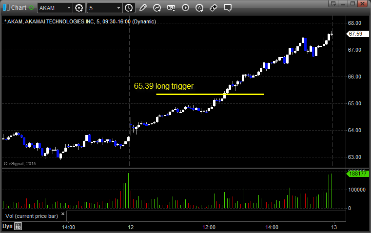The height and width of the screenshot is (233, 371).
Task: Open the AKAM symbol dropdown arrow
Action: coord(69,8)
